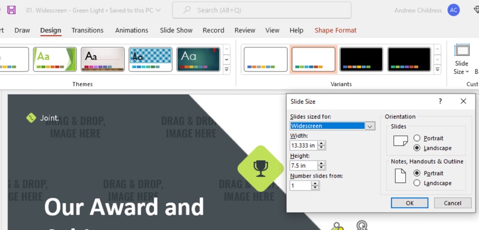The image size is (479, 230).
Task: Select Portrait orientation for Slides
Action: click(x=417, y=138)
